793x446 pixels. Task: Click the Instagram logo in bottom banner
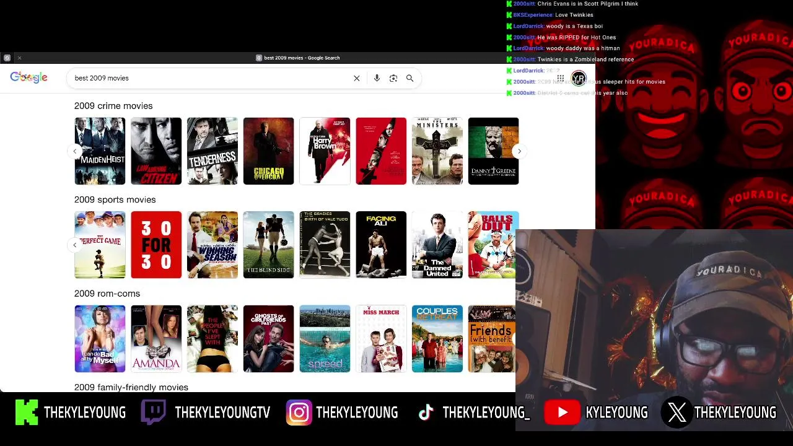click(x=299, y=413)
